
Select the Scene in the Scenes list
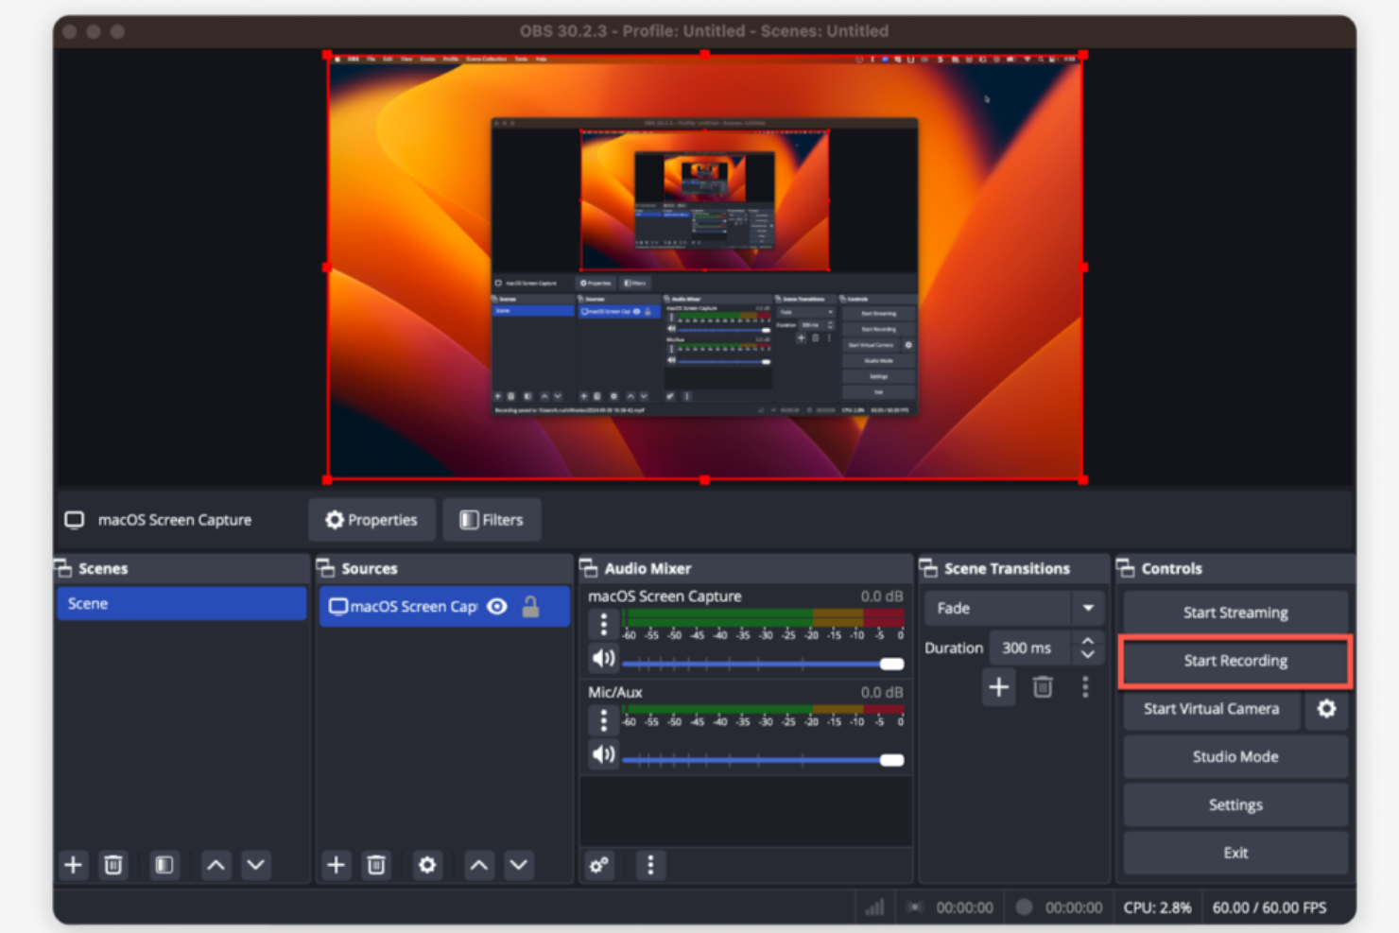coord(181,603)
